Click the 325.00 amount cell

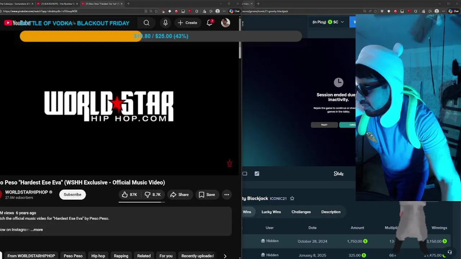pyautogui.click(x=357, y=255)
